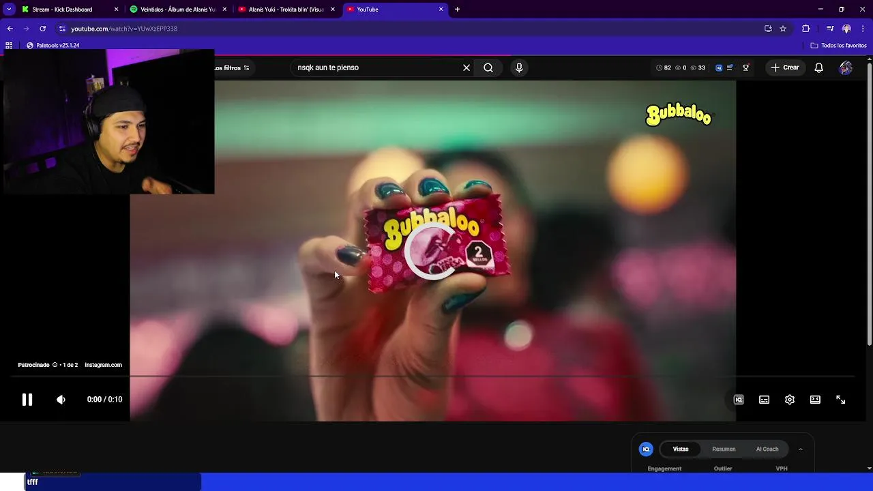Go back in browser history
The image size is (873, 491).
[10, 29]
